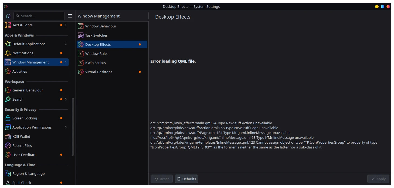Open the KWin Scripts icon entry
This screenshot has width=394, height=188.
coord(81,63)
